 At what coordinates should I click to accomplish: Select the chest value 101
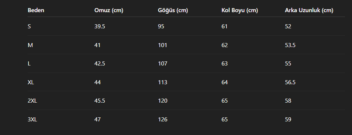pos(162,45)
